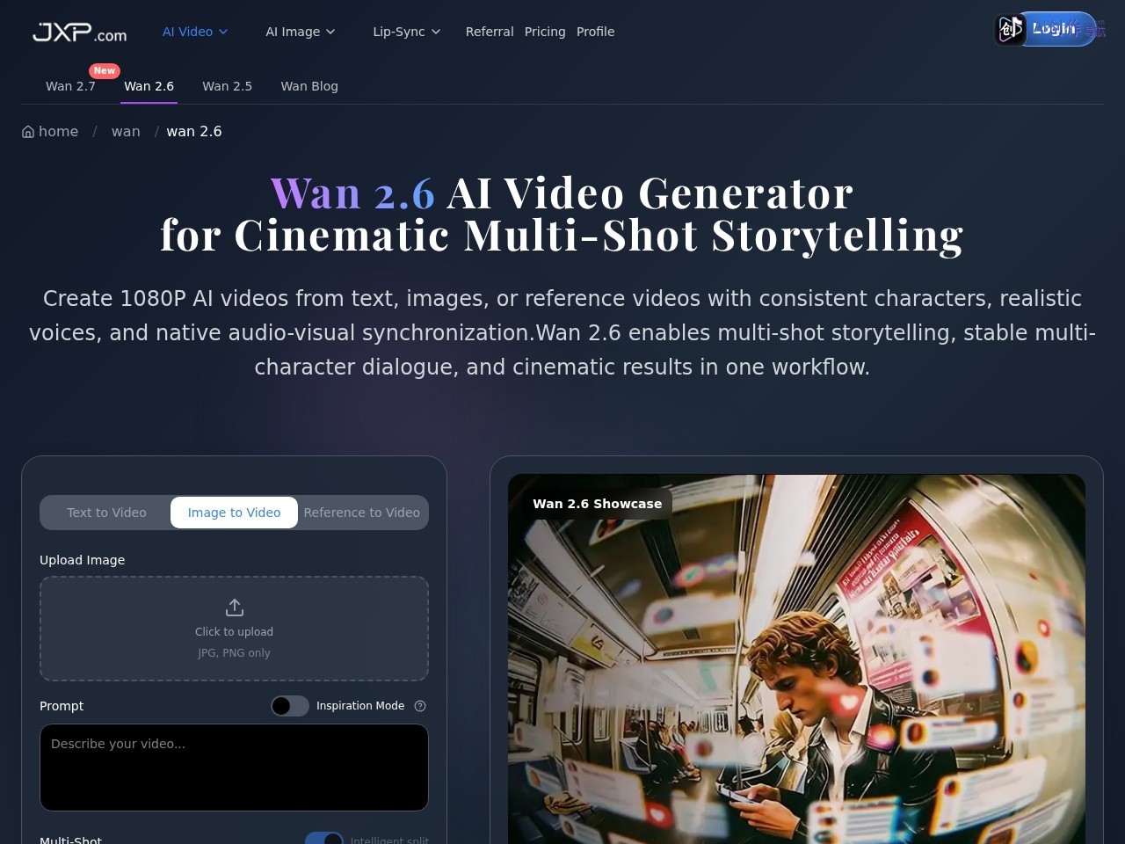Select Image to Video mode

coord(234,513)
